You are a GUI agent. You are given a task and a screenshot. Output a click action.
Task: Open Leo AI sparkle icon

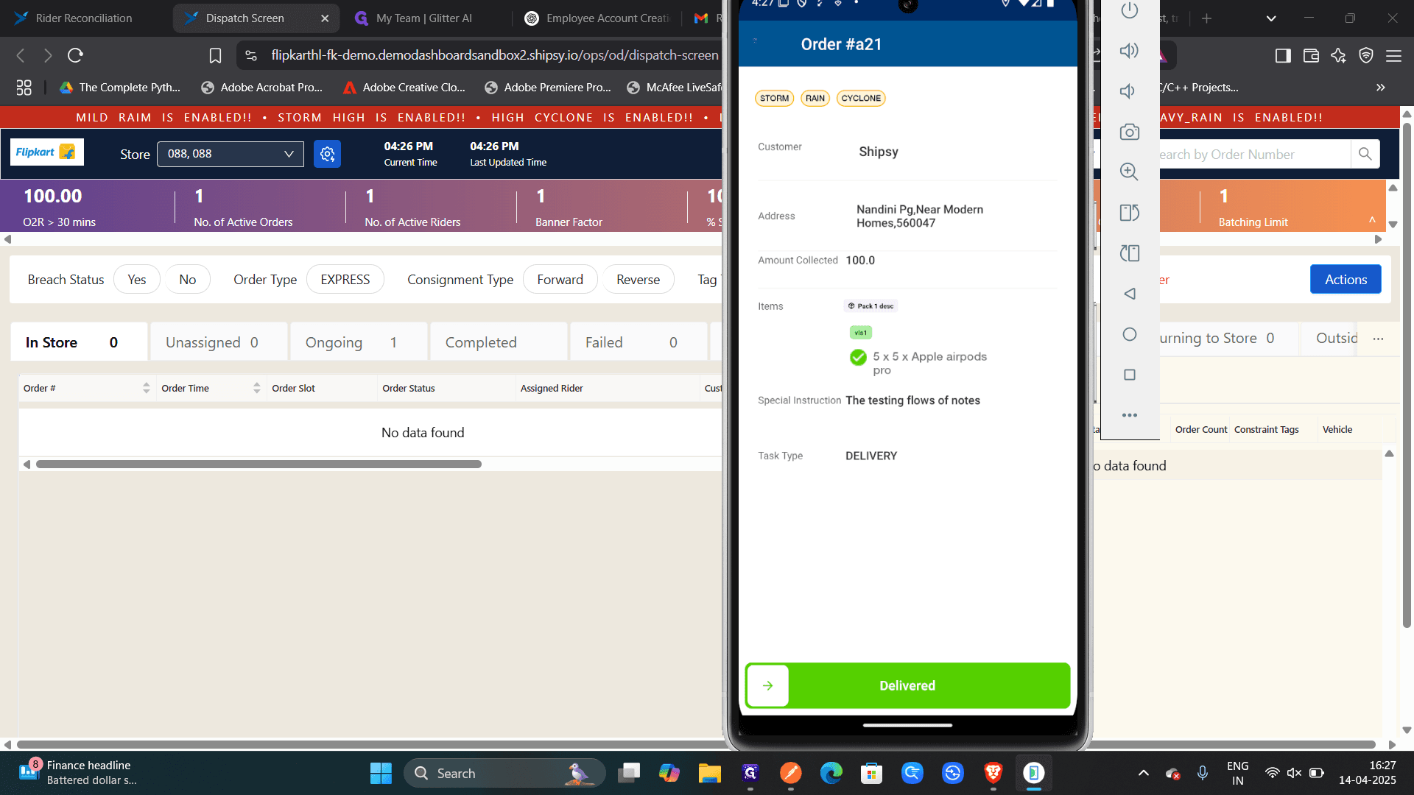[1338, 55]
